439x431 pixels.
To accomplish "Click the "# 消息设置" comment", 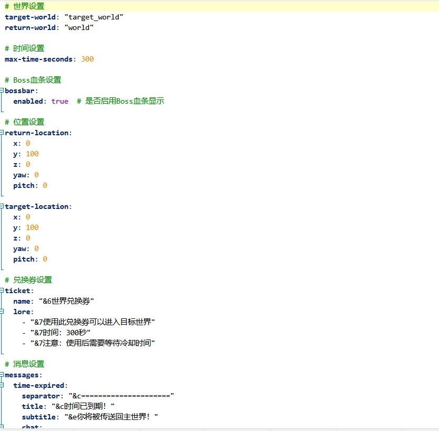I will (x=25, y=364).
